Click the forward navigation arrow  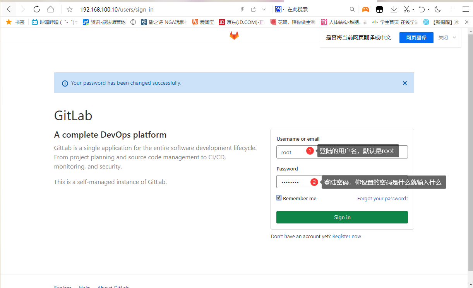22,9
